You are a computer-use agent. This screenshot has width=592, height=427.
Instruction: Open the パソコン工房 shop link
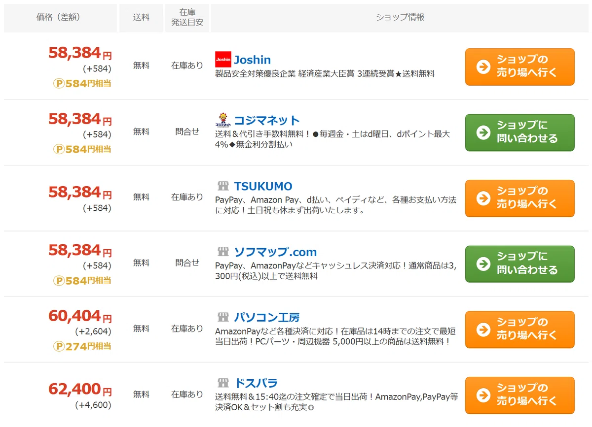(x=266, y=317)
